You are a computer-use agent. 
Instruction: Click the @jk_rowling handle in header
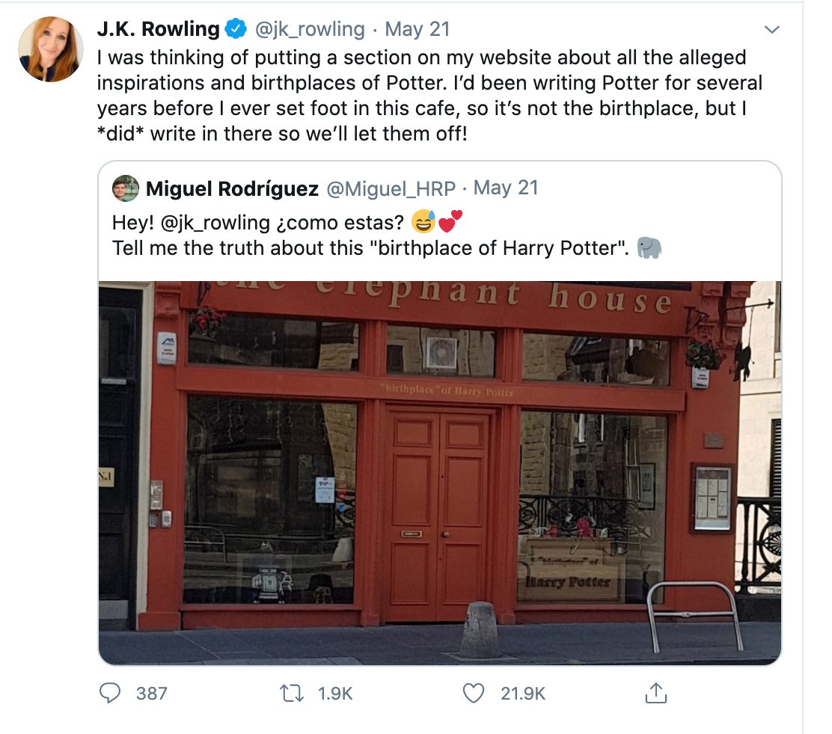coord(310,28)
